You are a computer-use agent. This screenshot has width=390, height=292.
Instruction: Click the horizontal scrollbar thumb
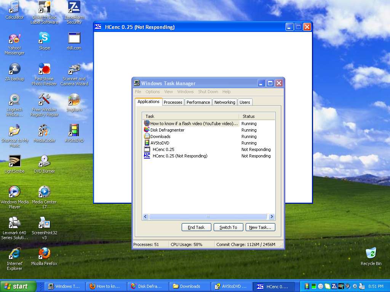tap(208, 216)
